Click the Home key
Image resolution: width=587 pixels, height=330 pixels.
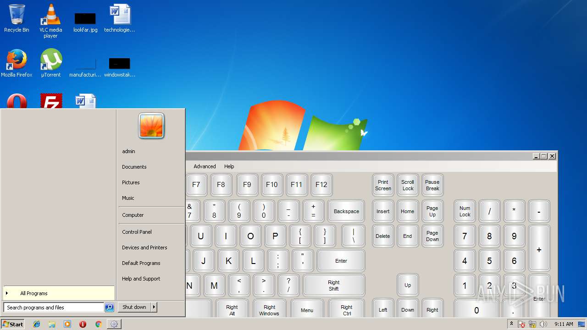408,211
